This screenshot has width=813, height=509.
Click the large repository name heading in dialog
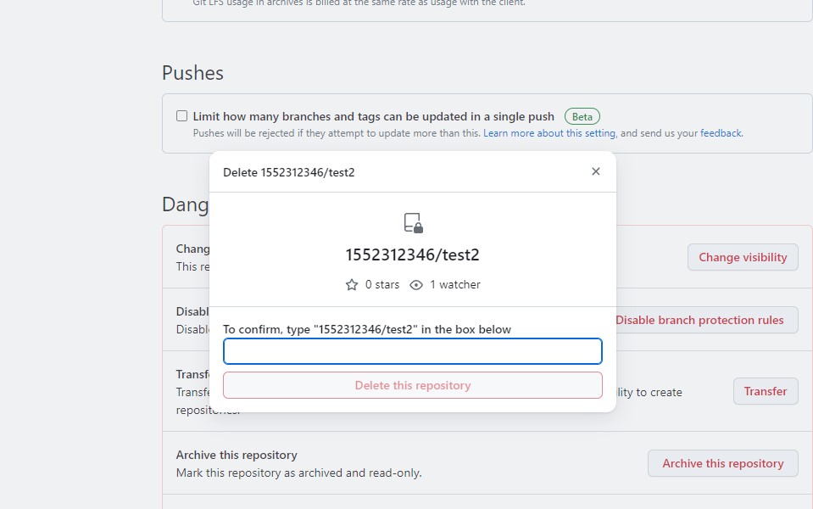(412, 255)
